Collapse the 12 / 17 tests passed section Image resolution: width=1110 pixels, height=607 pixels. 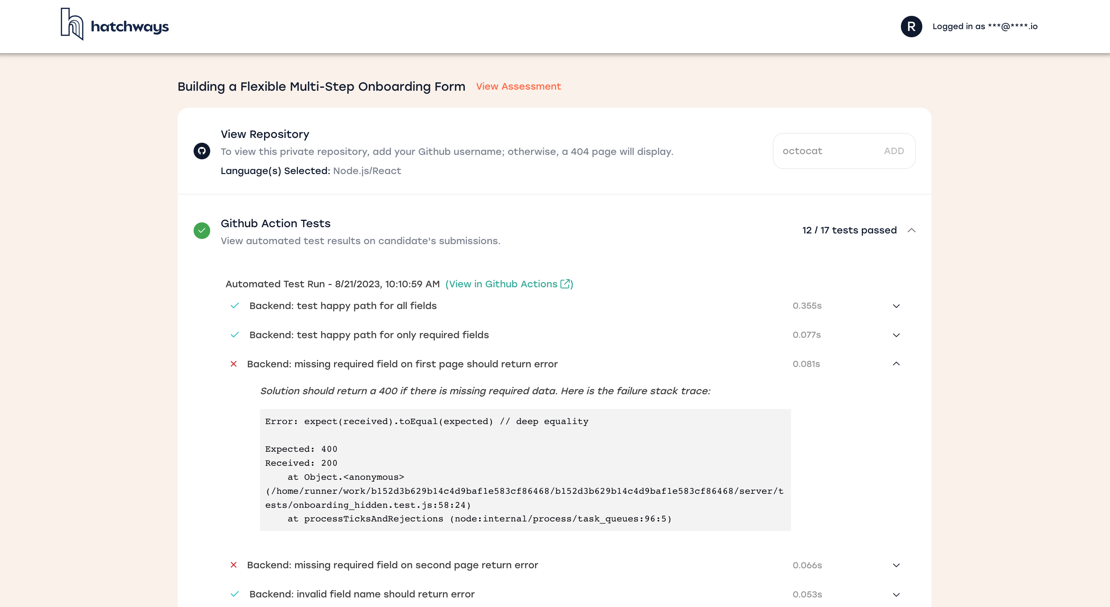[911, 230]
